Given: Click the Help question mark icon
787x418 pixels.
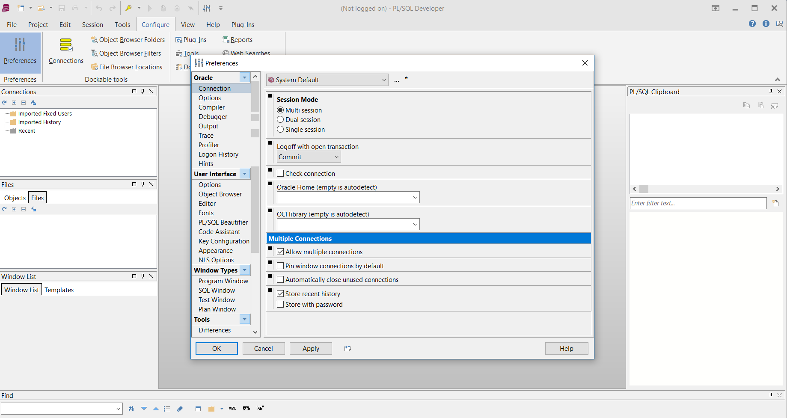Looking at the screenshot, I should [x=752, y=24].
